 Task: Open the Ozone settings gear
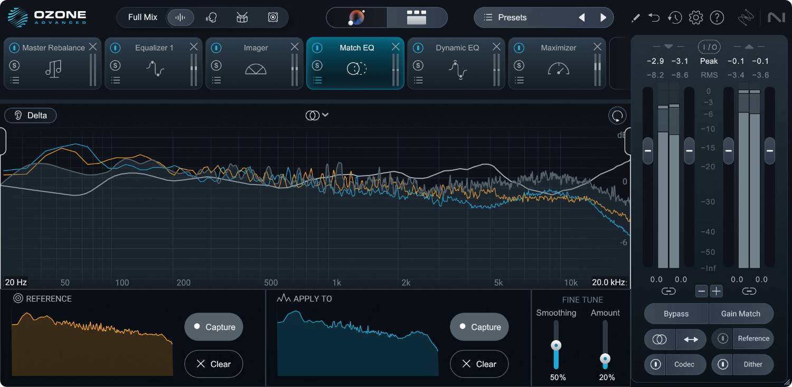696,17
